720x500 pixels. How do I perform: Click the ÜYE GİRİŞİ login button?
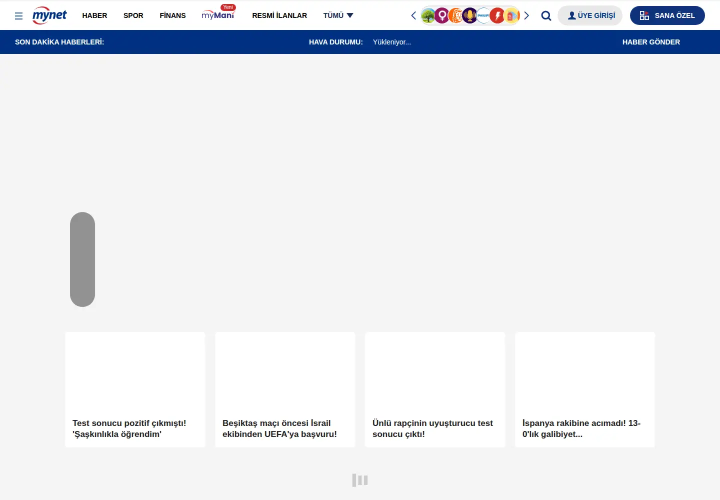tap(590, 15)
